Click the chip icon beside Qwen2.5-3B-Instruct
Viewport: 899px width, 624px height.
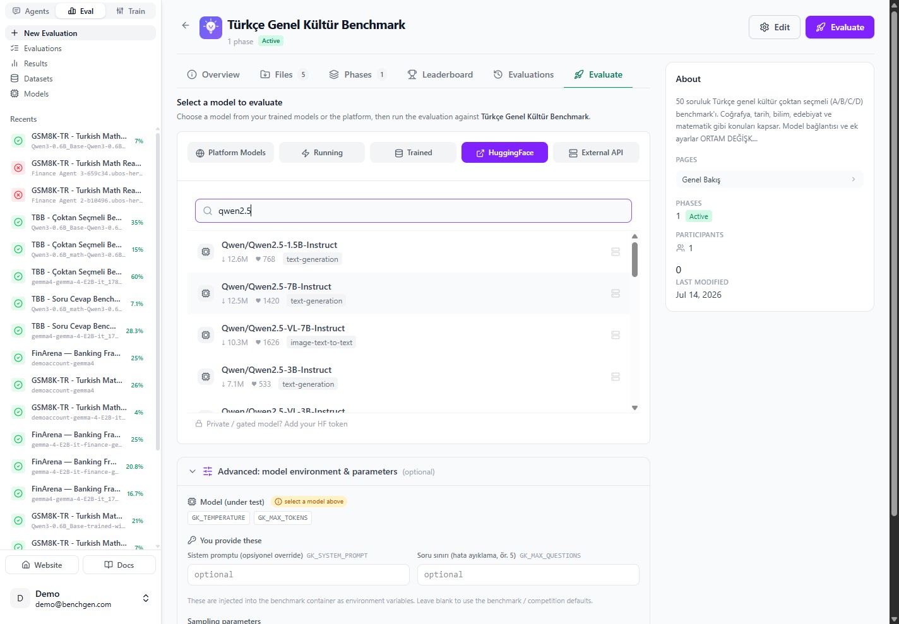pyautogui.click(x=206, y=377)
